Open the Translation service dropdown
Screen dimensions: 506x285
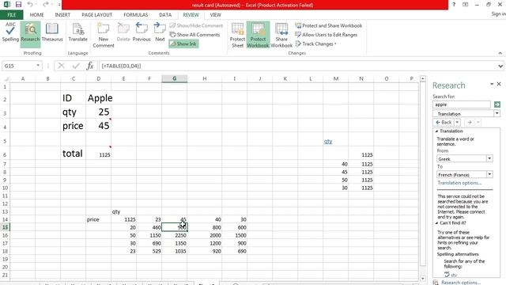coord(497,113)
